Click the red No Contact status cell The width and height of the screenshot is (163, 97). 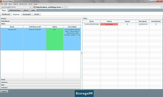109,24
